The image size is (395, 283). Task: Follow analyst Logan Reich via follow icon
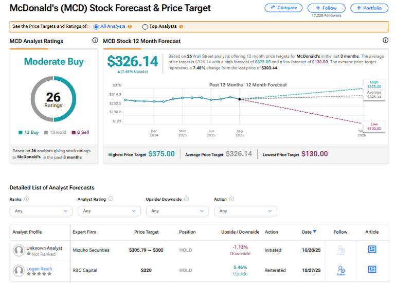click(x=340, y=269)
